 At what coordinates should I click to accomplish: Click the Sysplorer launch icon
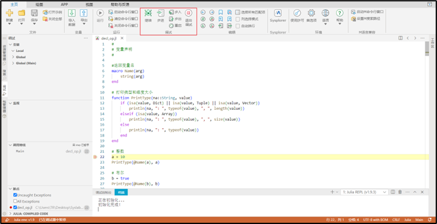pos(278,13)
